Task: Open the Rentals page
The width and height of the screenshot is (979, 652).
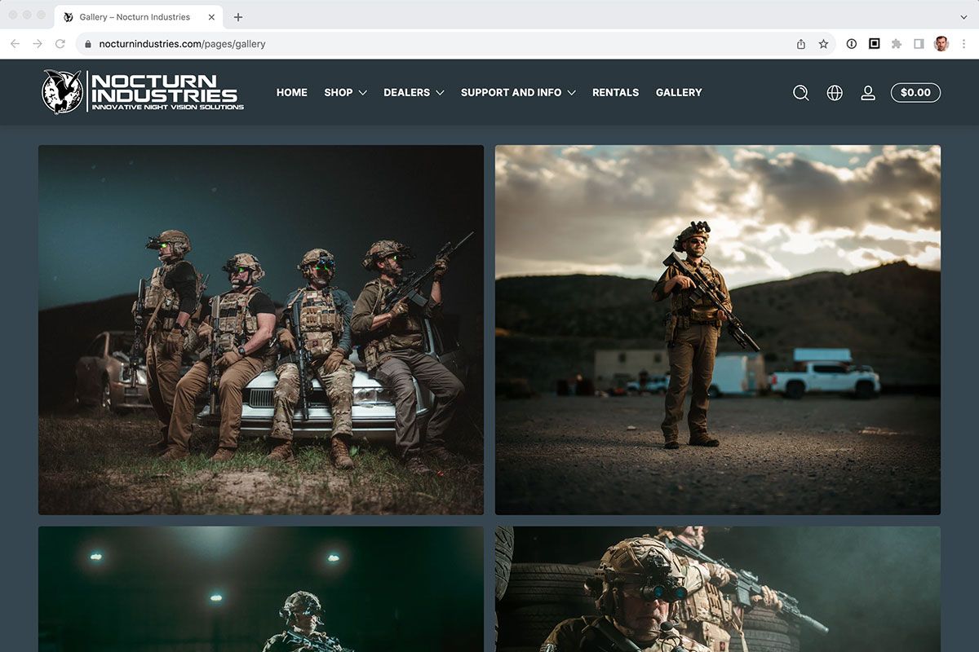Action: click(x=615, y=93)
